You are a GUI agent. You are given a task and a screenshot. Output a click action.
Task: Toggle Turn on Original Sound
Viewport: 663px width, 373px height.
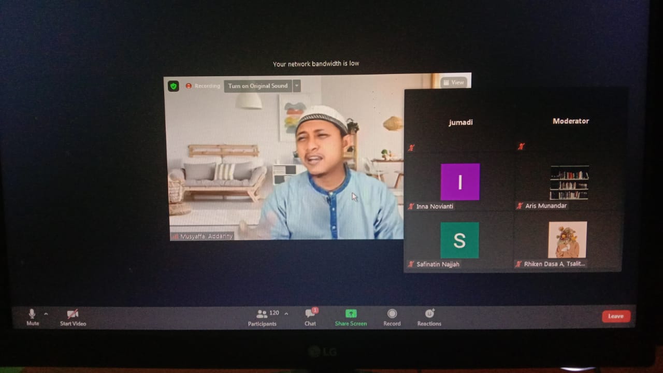257,86
